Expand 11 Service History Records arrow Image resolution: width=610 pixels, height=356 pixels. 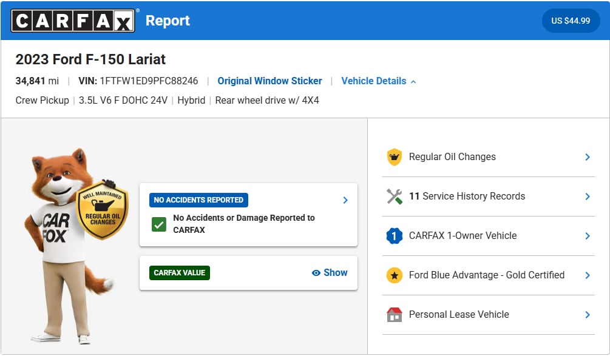click(x=588, y=196)
